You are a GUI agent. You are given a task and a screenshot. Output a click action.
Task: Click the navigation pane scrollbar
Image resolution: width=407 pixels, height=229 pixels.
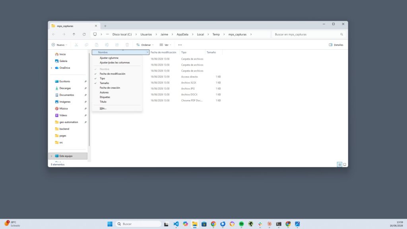(x=89, y=100)
